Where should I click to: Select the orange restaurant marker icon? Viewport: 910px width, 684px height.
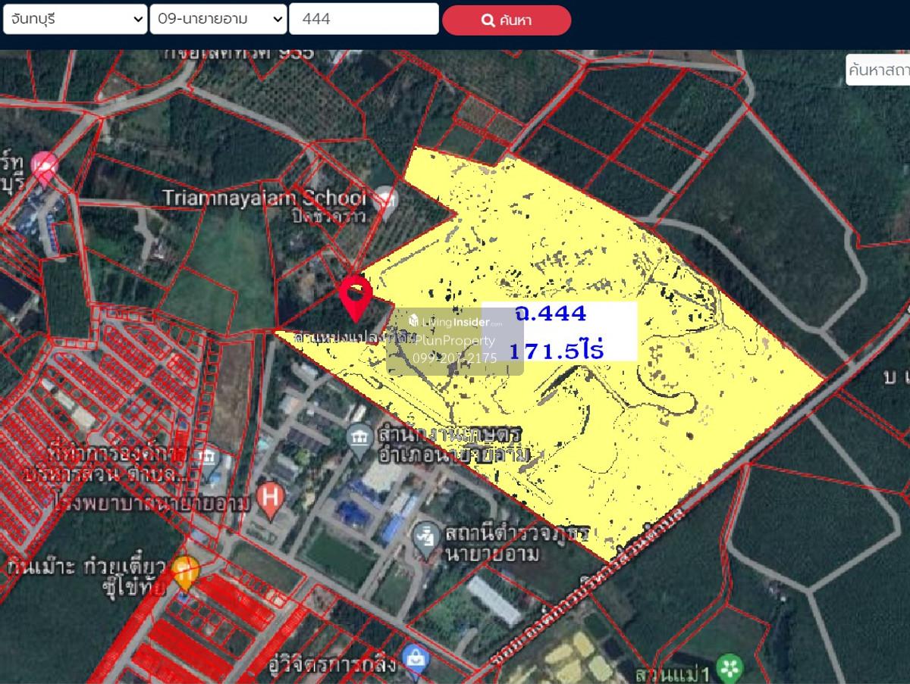coord(184,570)
